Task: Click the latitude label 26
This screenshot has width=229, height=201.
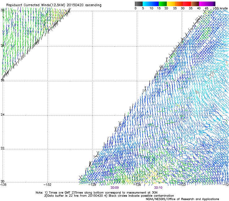Action: 2,80
